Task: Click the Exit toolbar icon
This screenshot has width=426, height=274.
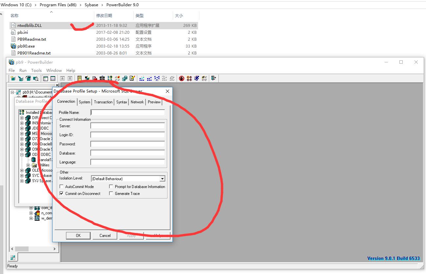Action: click(214, 78)
